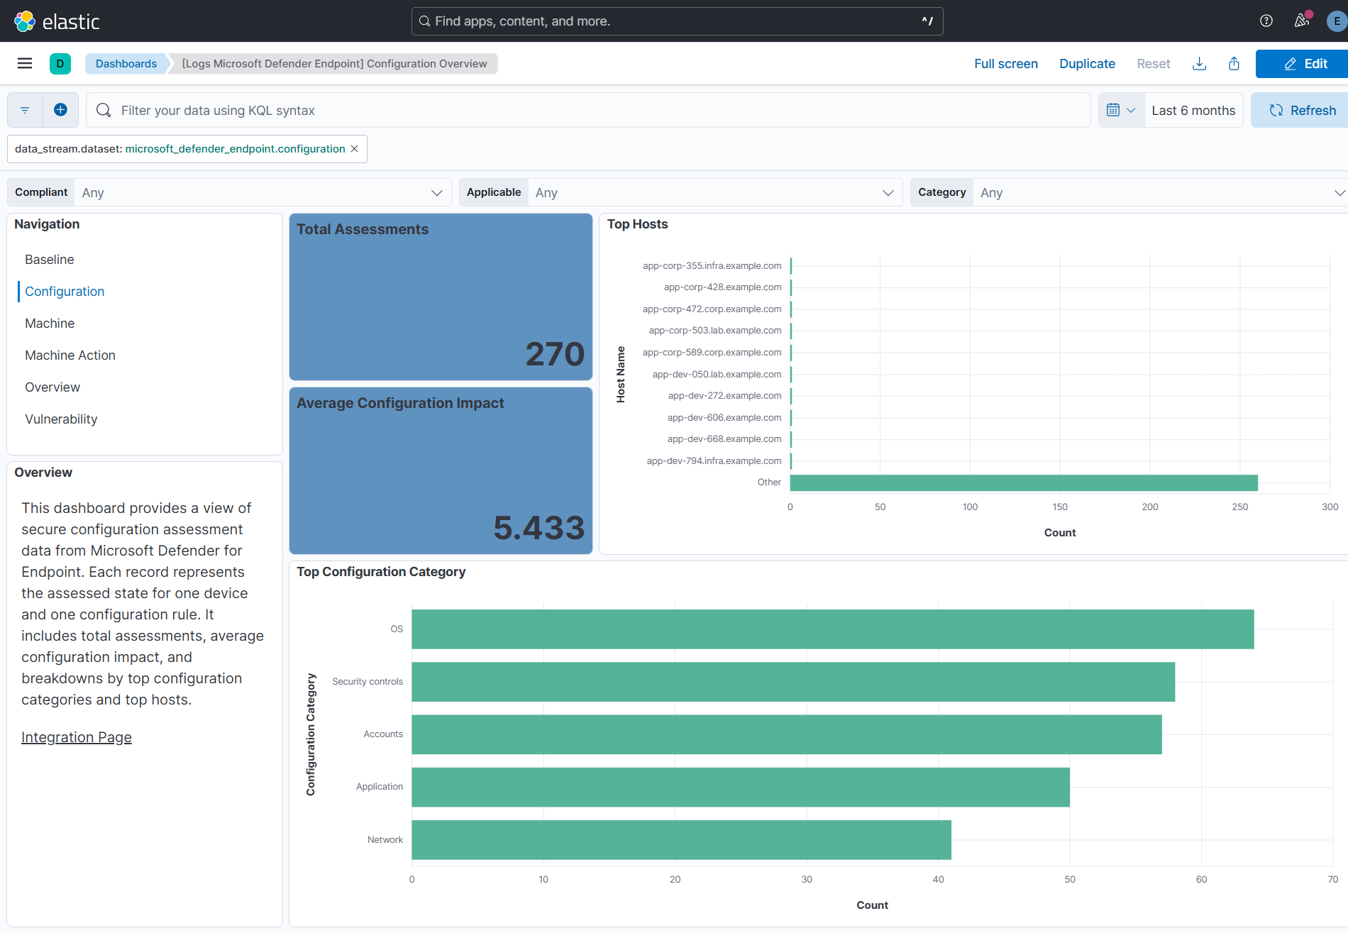Click the Configuration Overview breadcrumb title
Image resolution: width=1348 pixels, height=933 pixels.
tap(334, 64)
